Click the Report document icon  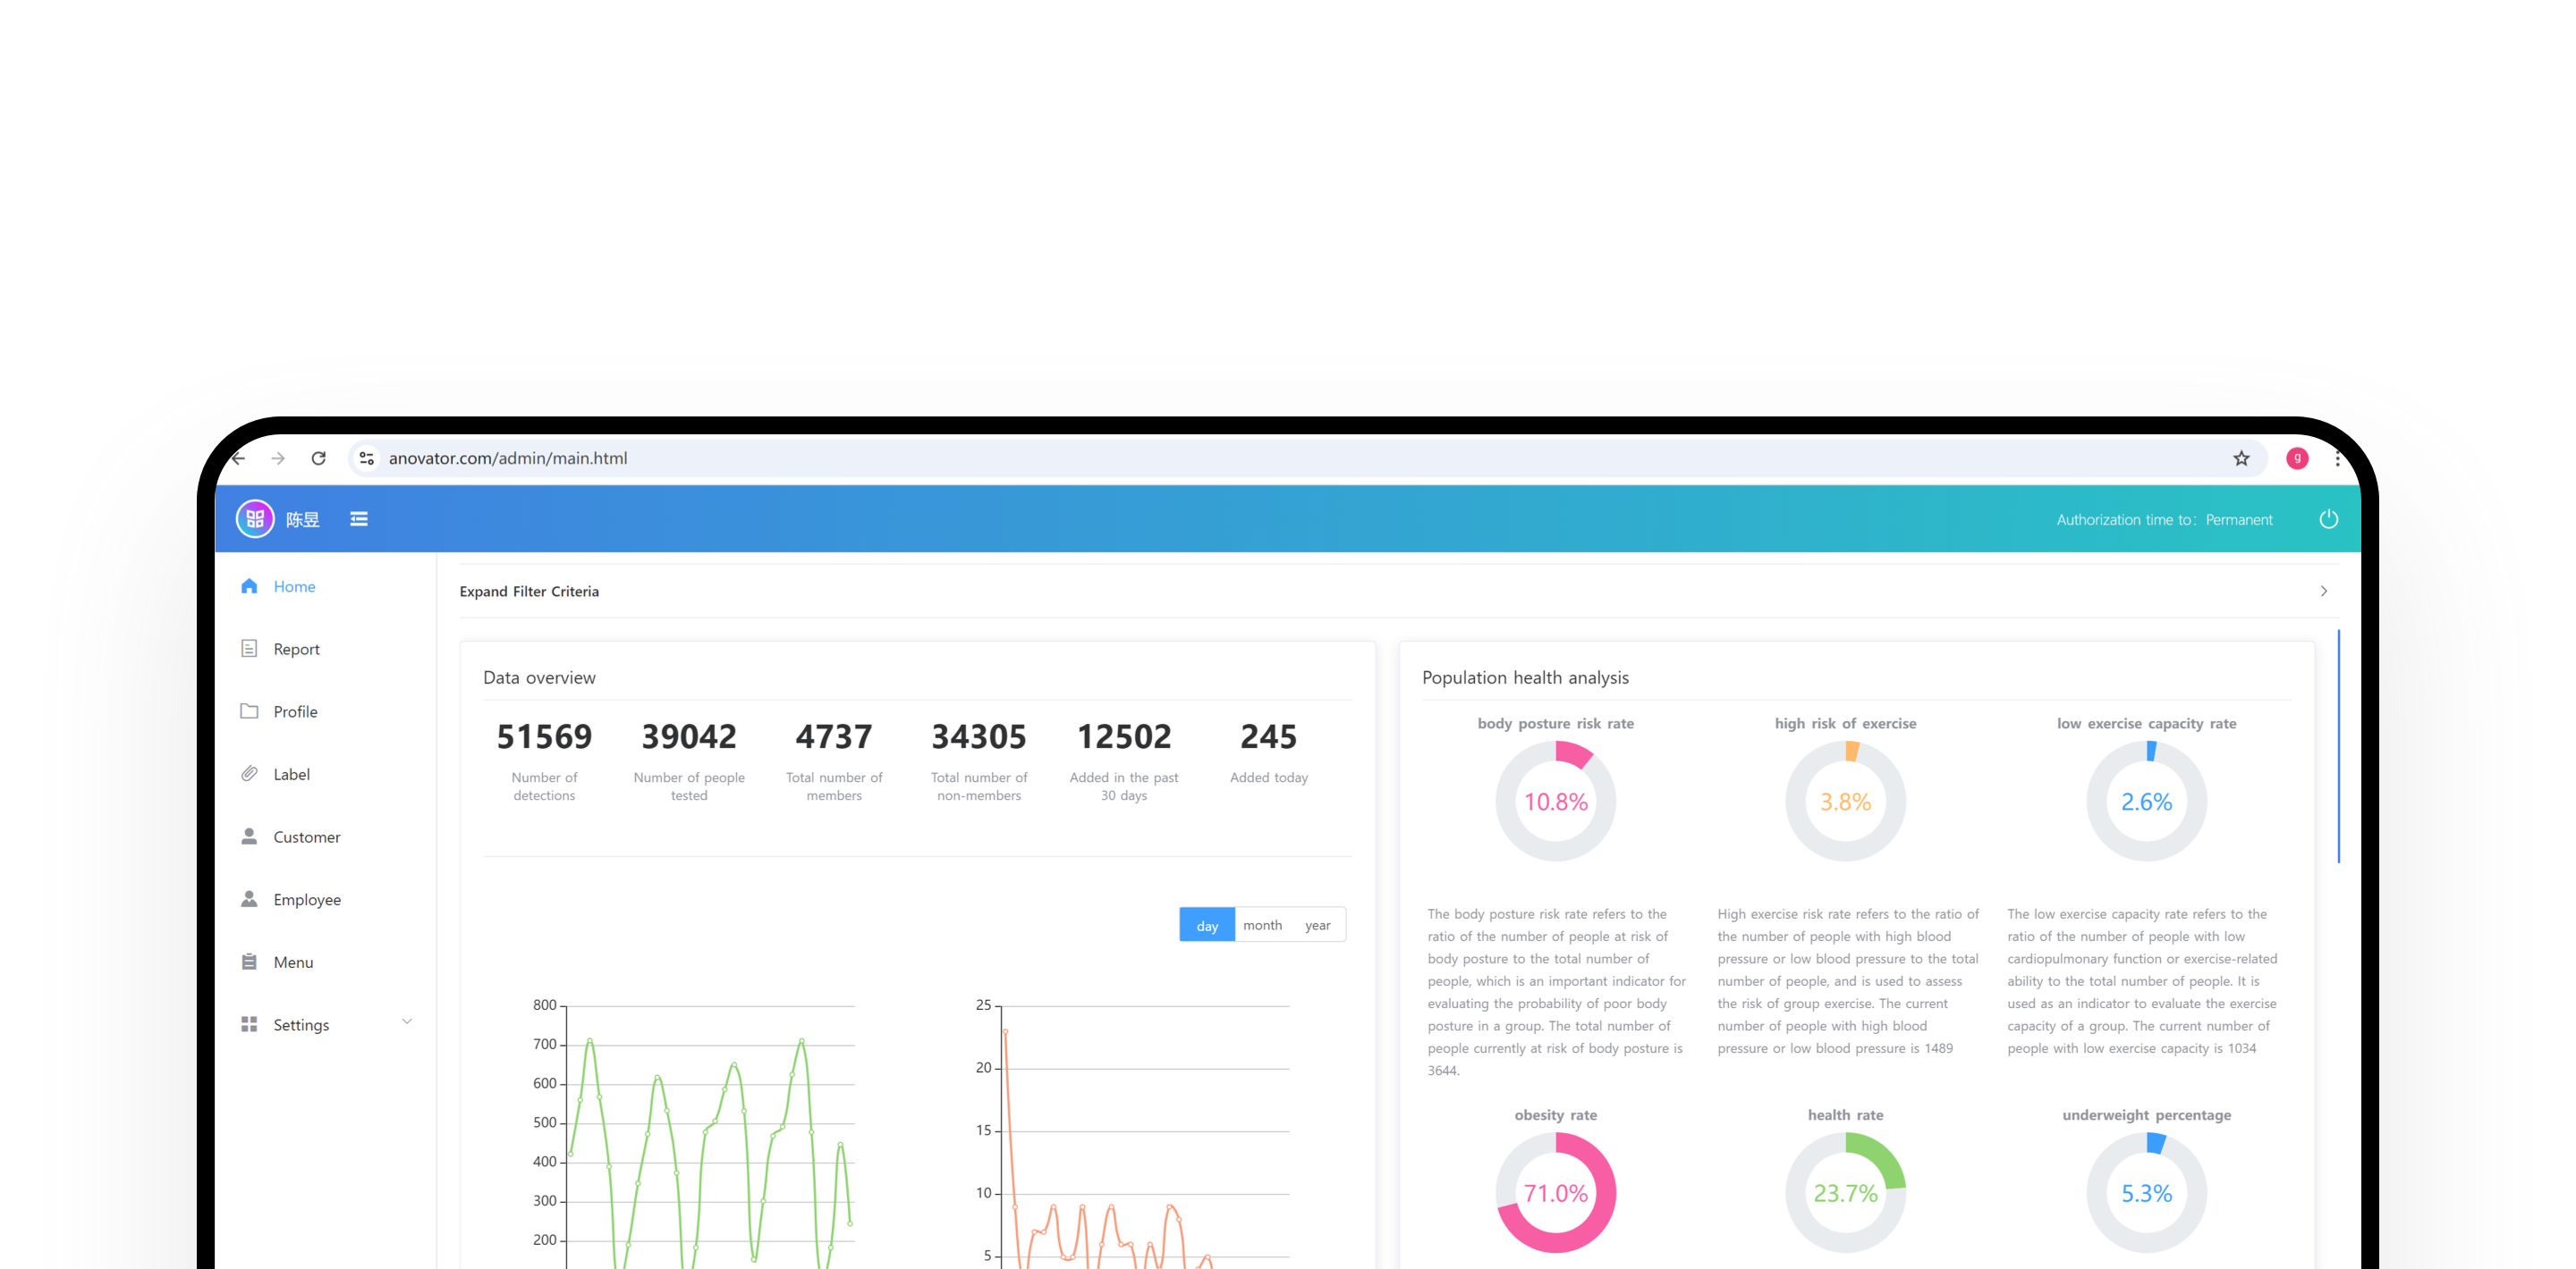(x=249, y=649)
